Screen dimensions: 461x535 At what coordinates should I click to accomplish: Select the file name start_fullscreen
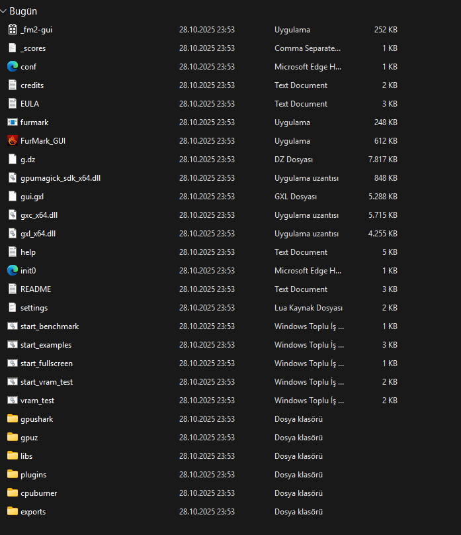click(47, 364)
